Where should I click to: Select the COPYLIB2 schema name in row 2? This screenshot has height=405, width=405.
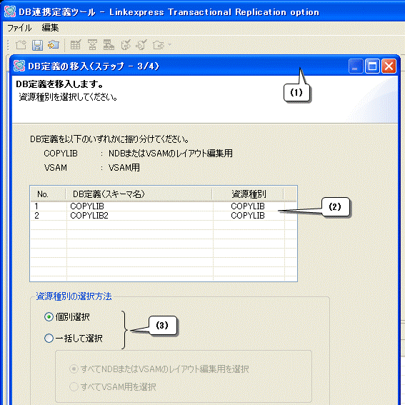(x=89, y=216)
